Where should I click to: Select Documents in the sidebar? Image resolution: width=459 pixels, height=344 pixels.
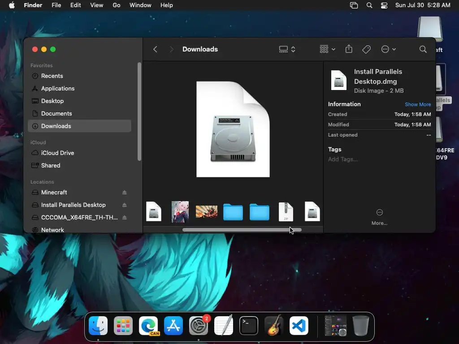(80, 114)
